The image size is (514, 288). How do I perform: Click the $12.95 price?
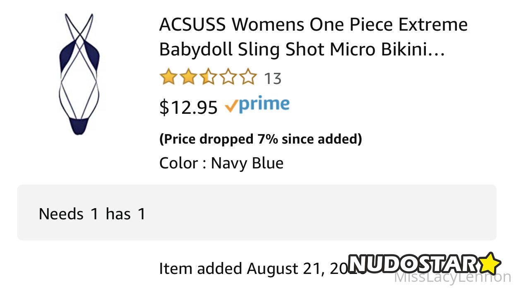[188, 108]
